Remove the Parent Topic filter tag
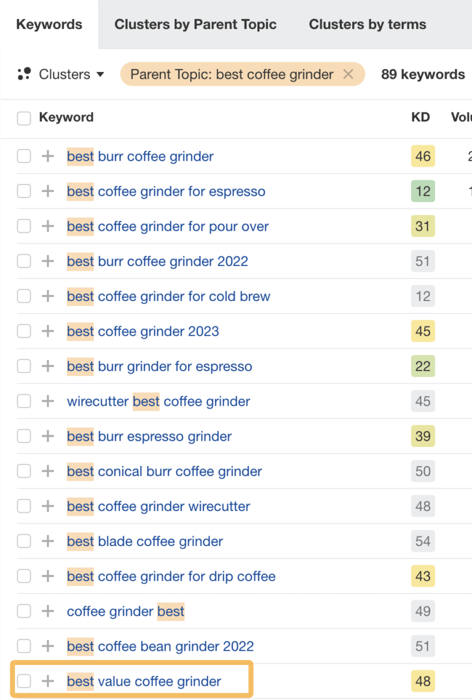Image resolution: width=472 pixels, height=700 pixels. pyautogui.click(x=348, y=74)
